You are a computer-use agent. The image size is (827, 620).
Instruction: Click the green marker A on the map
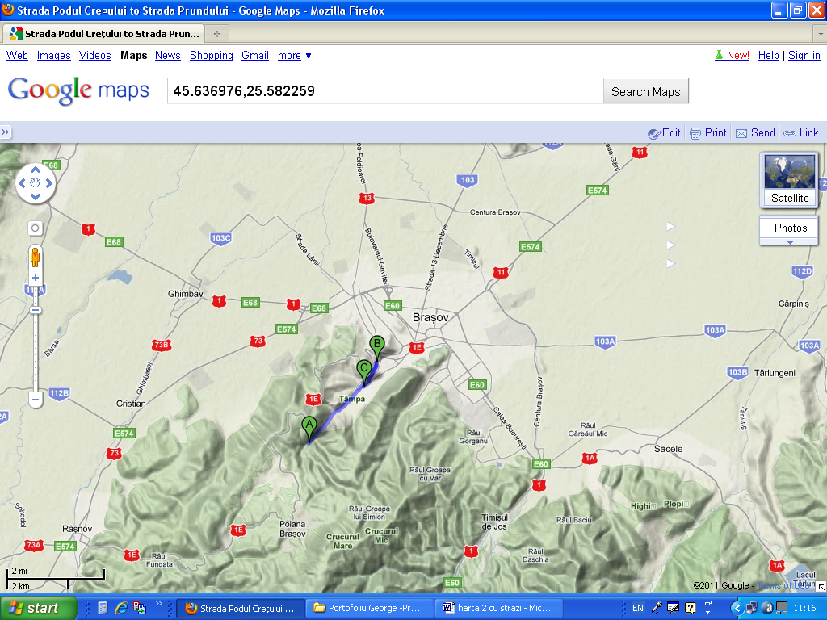(309, 429)
